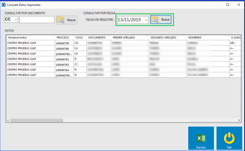Click the Salir power button
The width and height of the screenshot is (245, 151).
(x=229, y=138)
